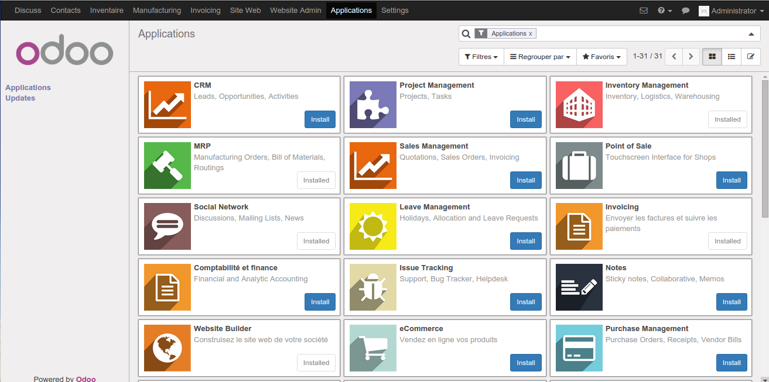Install the Point of Sale app
This screenshot has height=382, width=769.
(732, 180)
